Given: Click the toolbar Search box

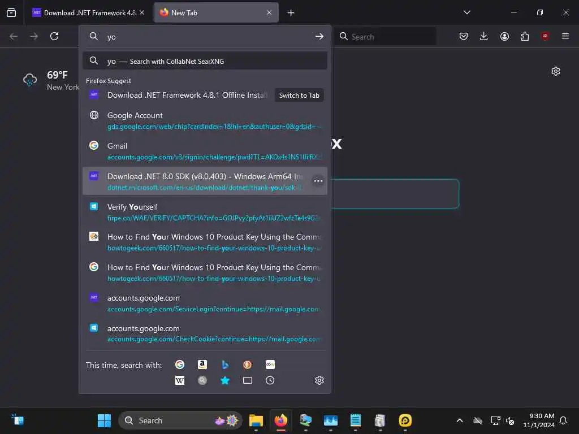Looking at the screenshot, I should click(385, 37).
